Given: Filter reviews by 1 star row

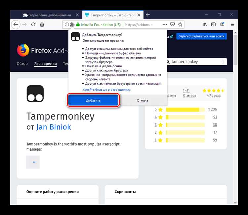Looking at the screenshot, I should click(186, 140).
